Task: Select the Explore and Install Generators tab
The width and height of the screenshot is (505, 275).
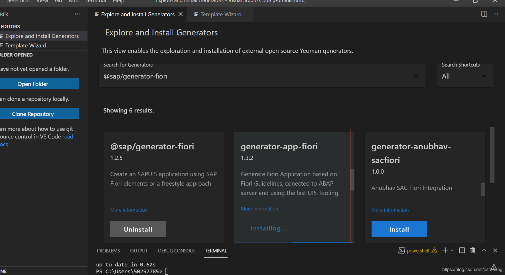Action: point(138,14)
